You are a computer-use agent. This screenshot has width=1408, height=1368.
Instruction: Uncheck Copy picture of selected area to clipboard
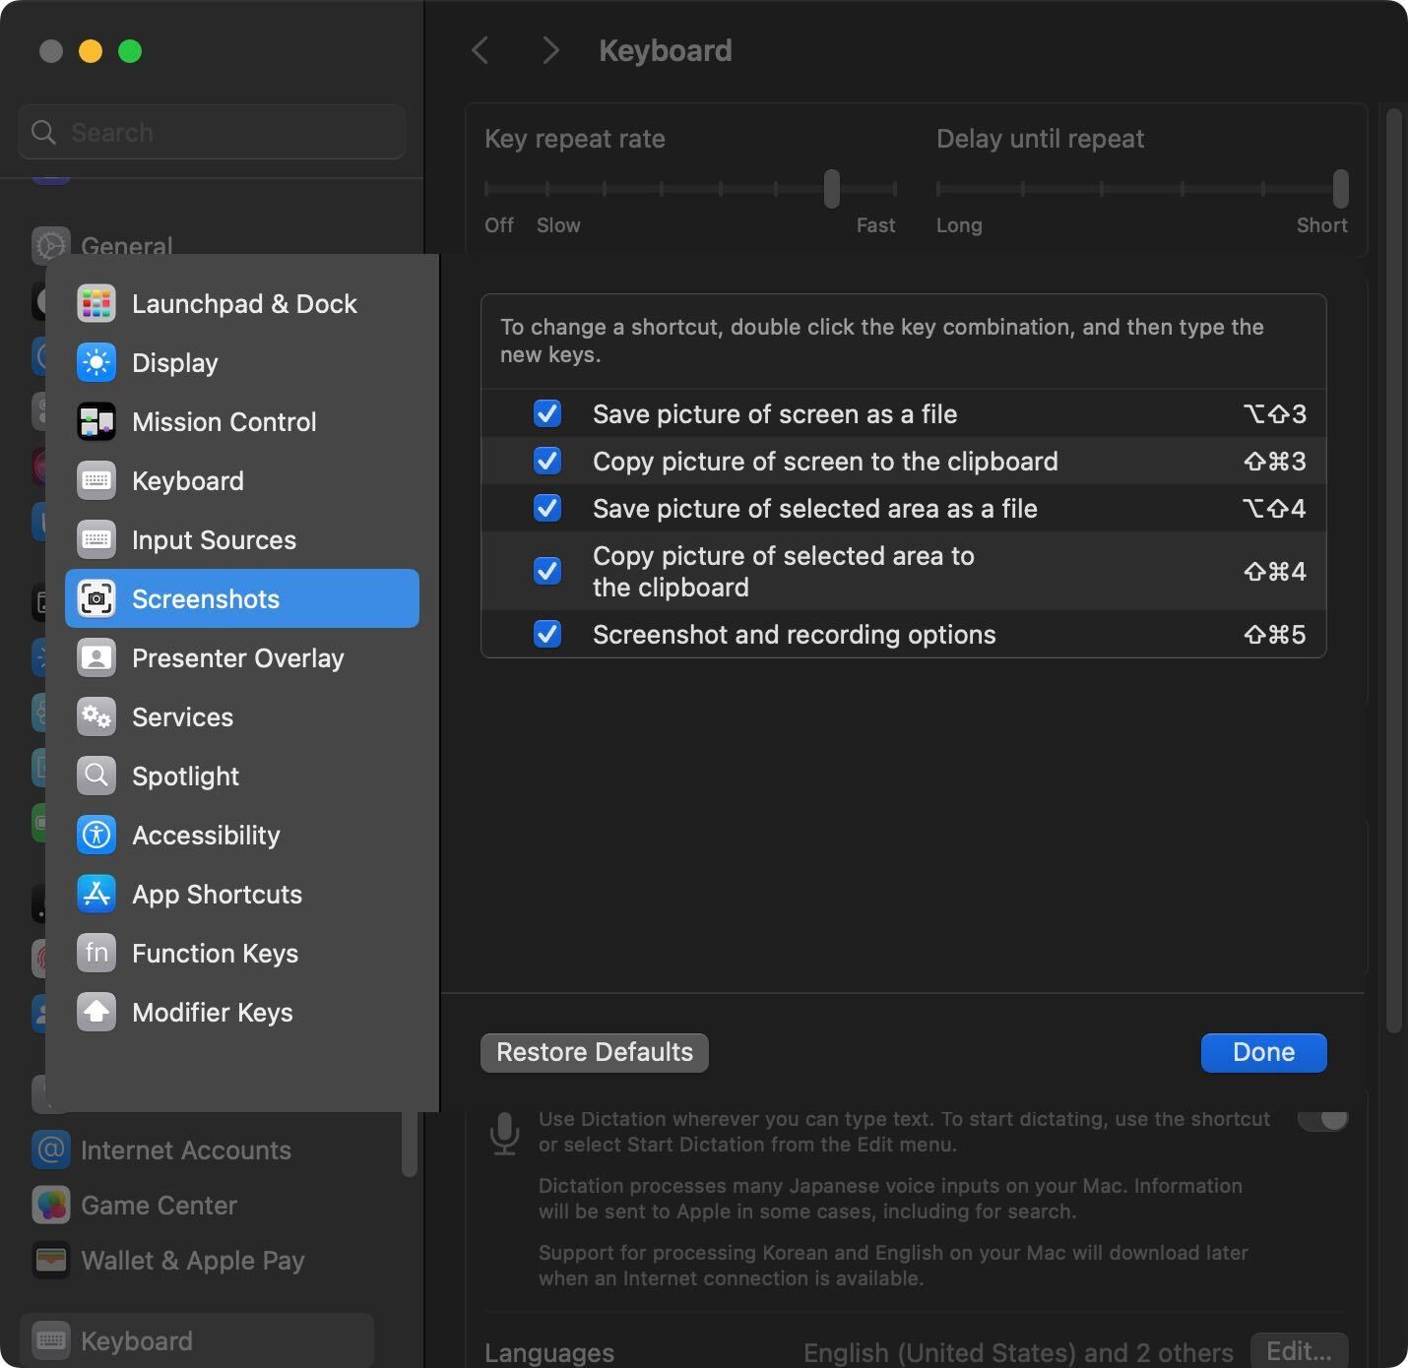tap(547, 571)
